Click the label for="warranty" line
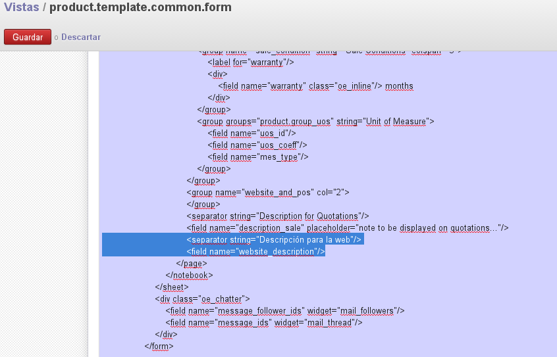Image resolution: width=557 pixels, height=357 pixels. (251, 62)
